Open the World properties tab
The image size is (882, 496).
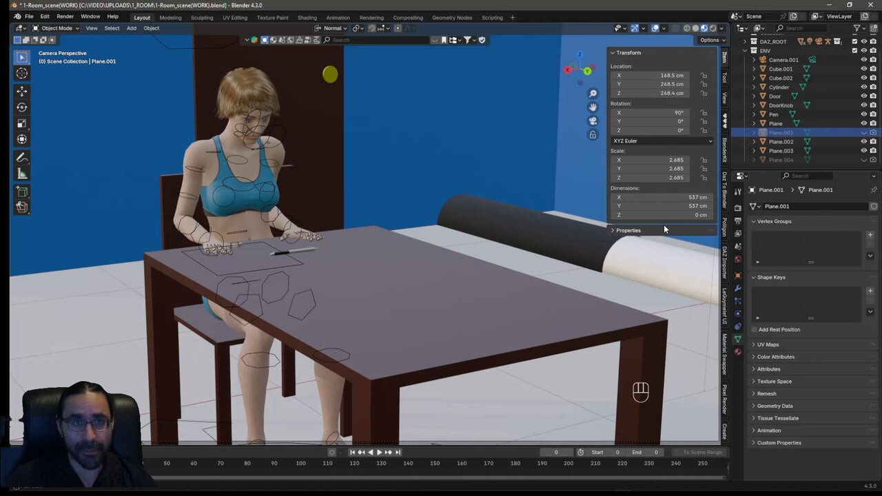tap(738, 259)
